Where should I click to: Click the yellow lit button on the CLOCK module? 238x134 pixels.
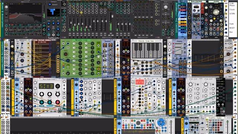click(214, 19)
